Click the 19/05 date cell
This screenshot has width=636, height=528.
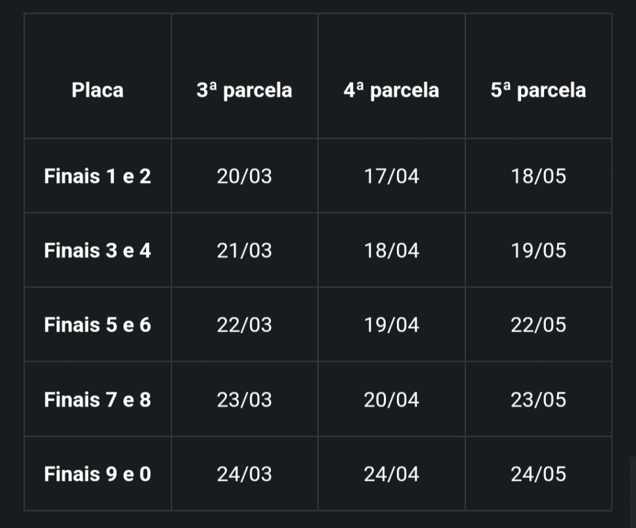tap(538, 250)
